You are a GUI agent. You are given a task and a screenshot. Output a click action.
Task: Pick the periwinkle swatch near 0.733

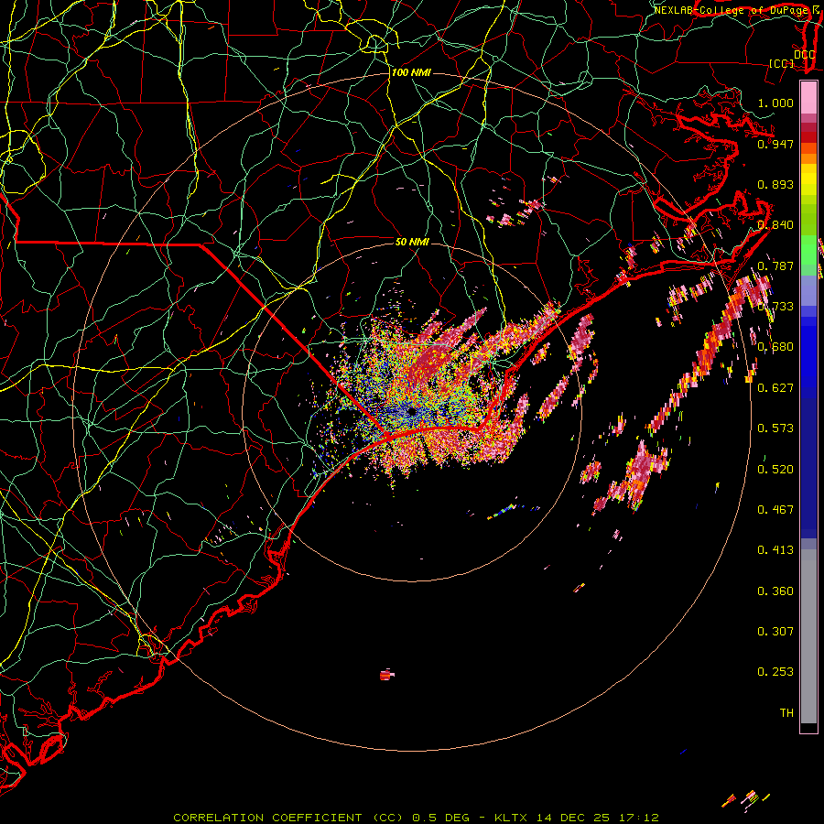tap(808, 290)
